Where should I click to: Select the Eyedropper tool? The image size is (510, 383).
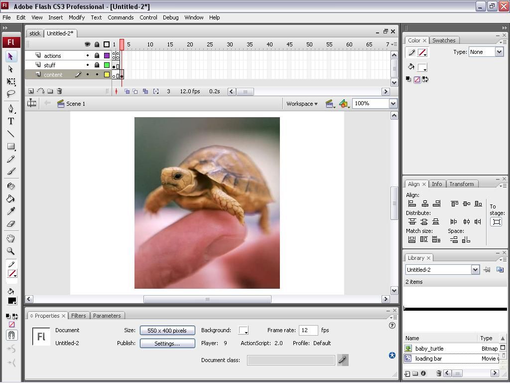point(10,211)
